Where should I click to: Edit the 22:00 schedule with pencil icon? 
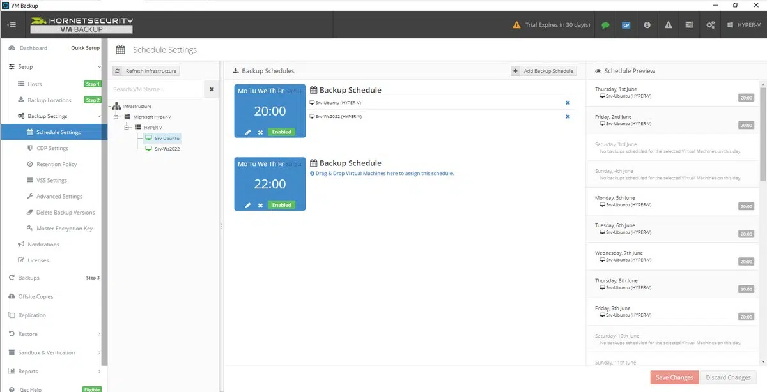[248, 205]
